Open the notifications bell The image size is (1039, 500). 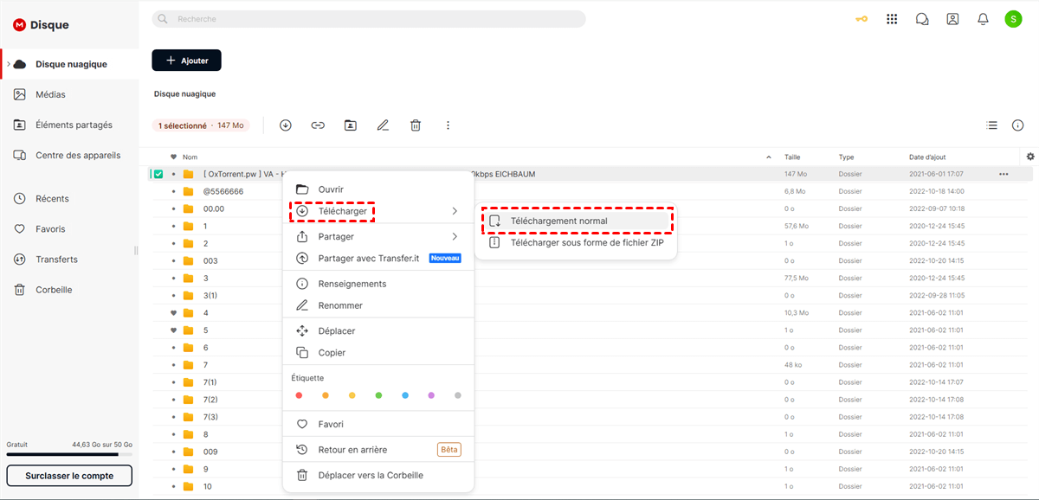[x=983, y=19]
